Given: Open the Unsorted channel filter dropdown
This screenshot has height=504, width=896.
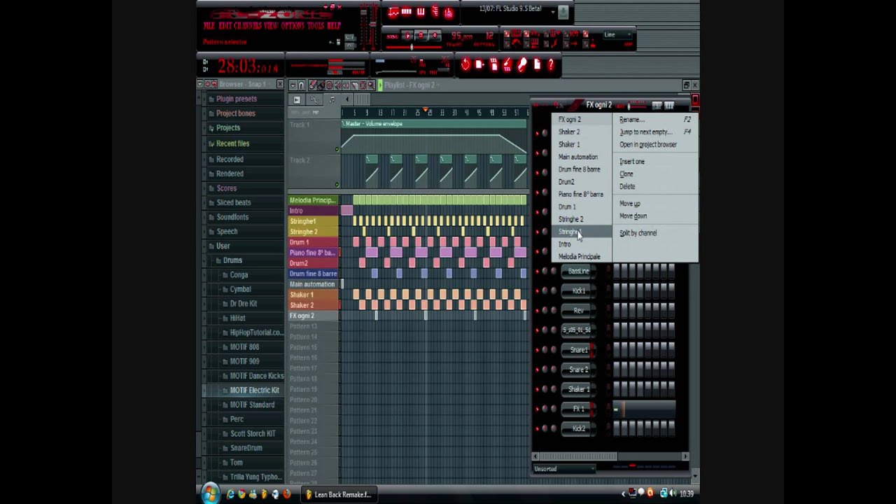Looking at the screenshot, I should 564,468.
